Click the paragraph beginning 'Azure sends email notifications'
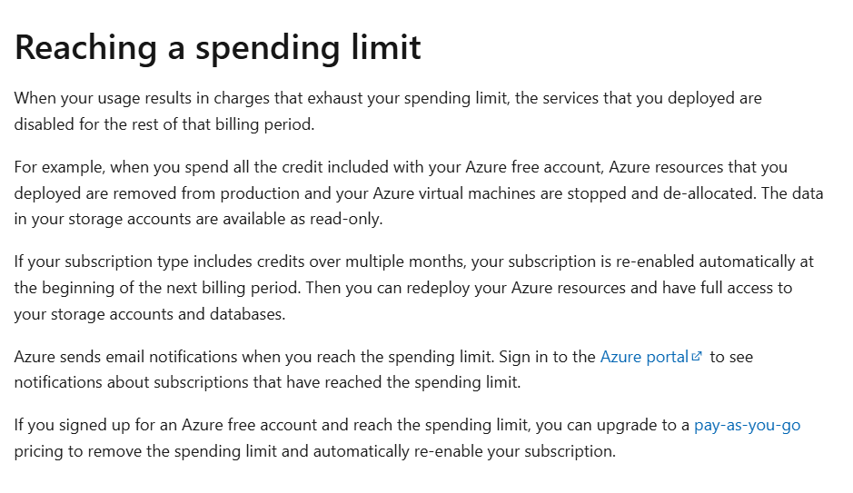The width and height of the screenshot is (853, 493). (383, 370)
